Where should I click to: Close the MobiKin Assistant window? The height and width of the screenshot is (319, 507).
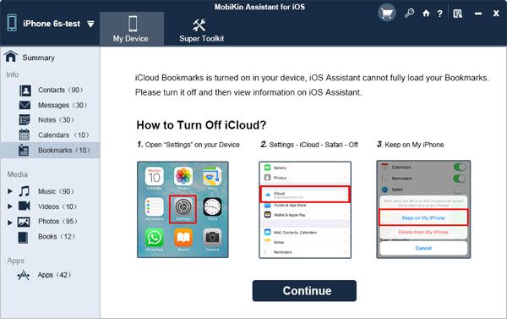point(496,14)
